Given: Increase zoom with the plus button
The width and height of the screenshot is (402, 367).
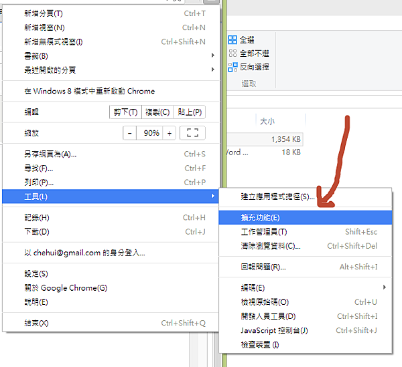Looking at the screenshot, I should (170, 133).
